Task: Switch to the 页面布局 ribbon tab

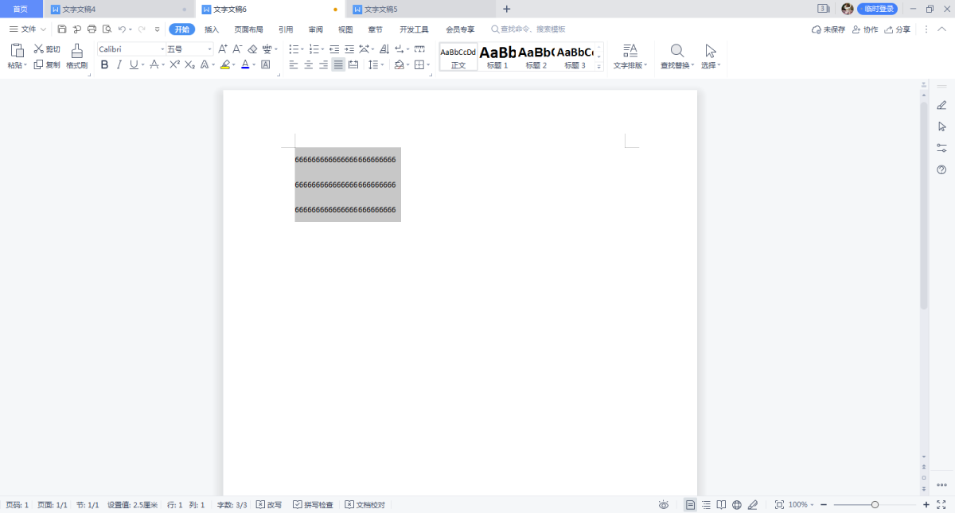Action: click(248, 29)
